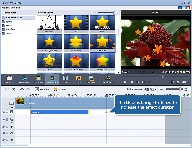The height and width of the screenshot is (148, 192).
Task: Lock the music track
Action: tap(7, 133)
